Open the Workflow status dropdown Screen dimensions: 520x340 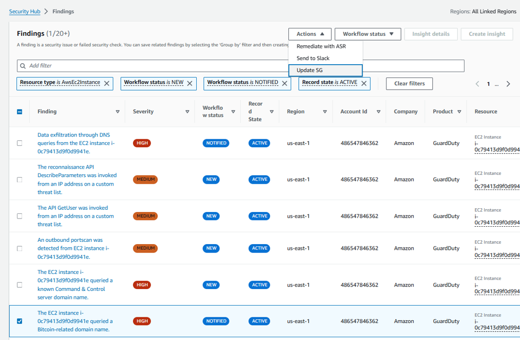368,34
